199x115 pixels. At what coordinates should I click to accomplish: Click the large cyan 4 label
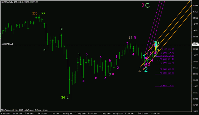[x=155, y=55]
